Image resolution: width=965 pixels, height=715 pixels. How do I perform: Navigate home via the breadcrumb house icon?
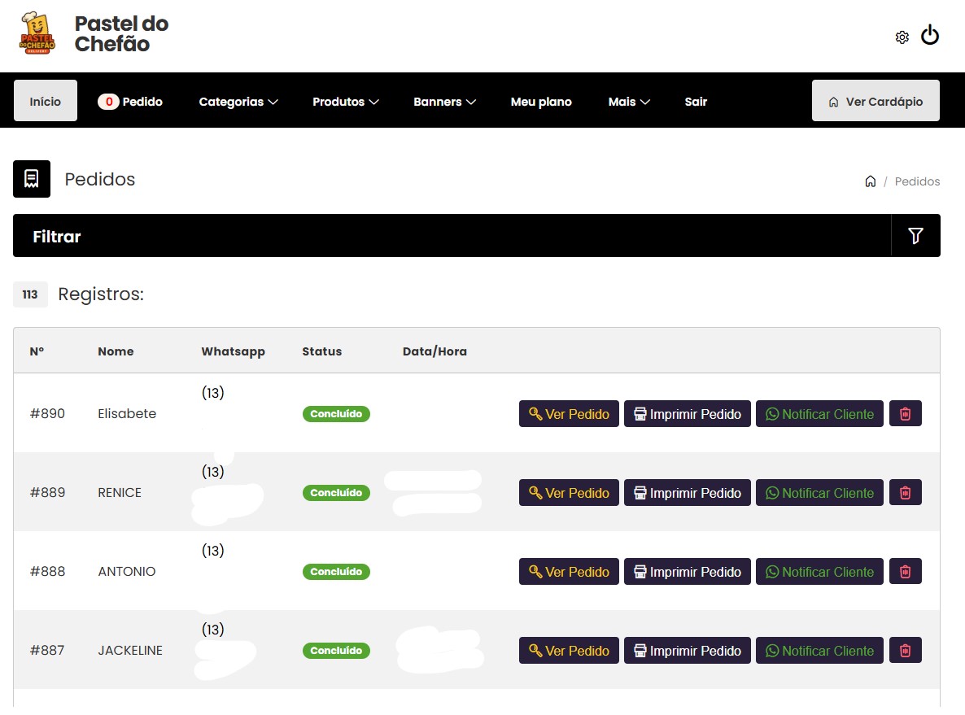(870, 181)
